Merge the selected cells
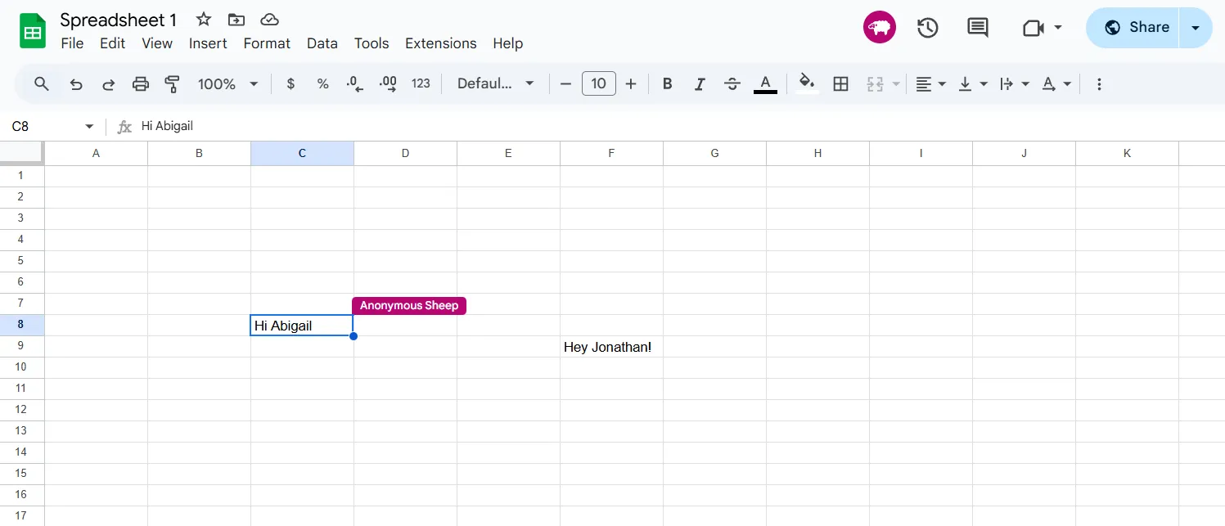 click(x=875, y=83)
